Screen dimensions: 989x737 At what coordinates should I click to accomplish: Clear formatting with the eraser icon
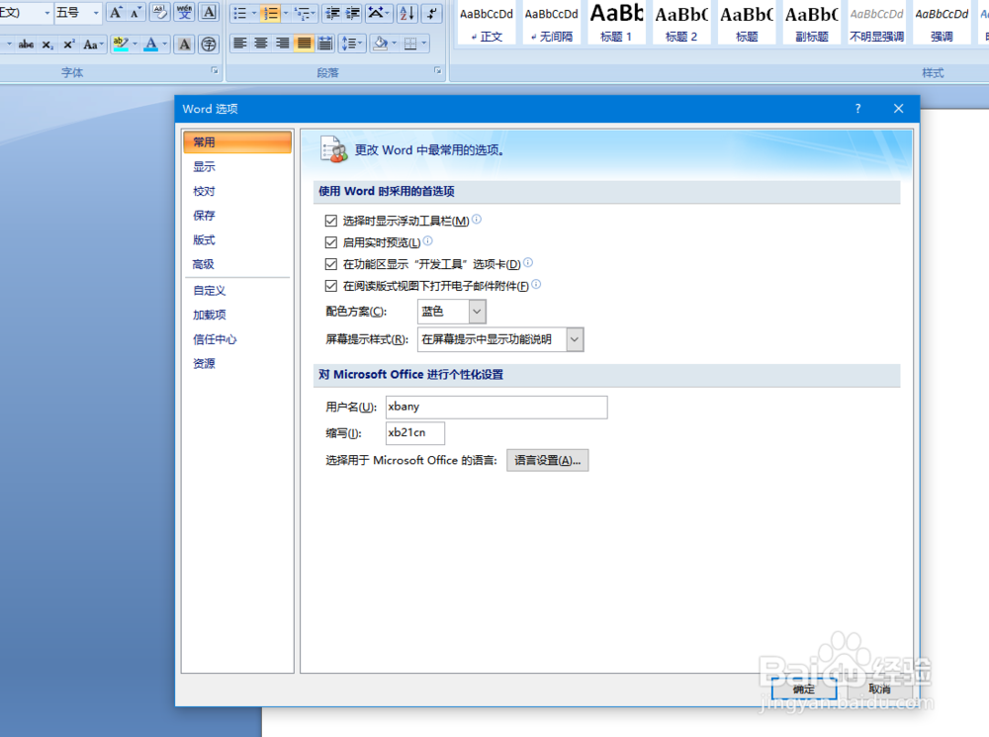160,13
